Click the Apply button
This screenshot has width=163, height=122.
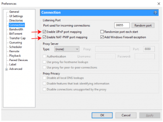pyautogui.click(x=150, y=115)
